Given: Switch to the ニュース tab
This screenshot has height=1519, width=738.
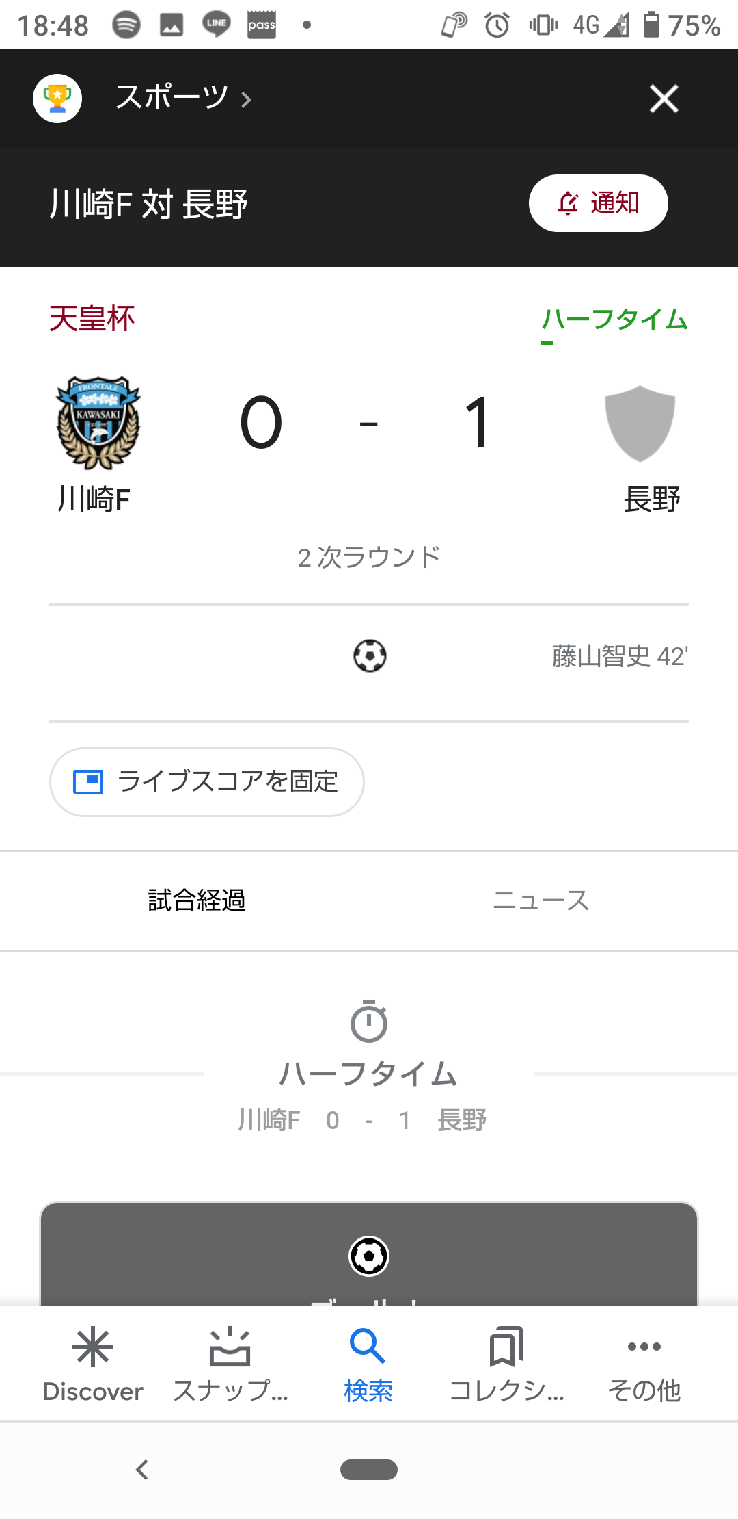Looking at the screenshot, I should (541, 900).
